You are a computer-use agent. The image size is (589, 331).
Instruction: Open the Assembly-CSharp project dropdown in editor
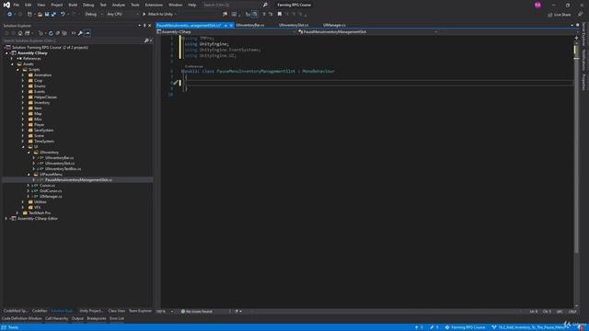click(226, 32)
